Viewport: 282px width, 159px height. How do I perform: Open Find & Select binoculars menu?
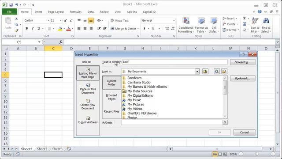[x=266, y=25]
